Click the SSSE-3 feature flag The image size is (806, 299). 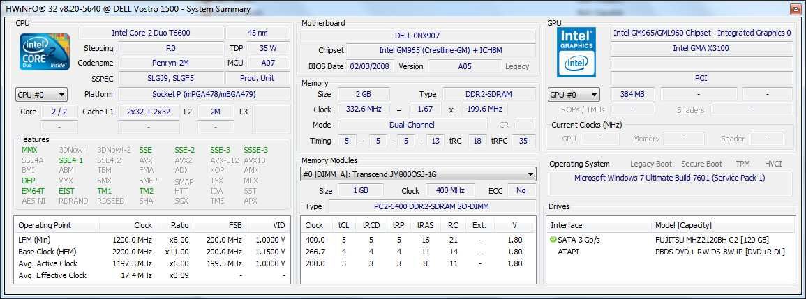[256, 150]
